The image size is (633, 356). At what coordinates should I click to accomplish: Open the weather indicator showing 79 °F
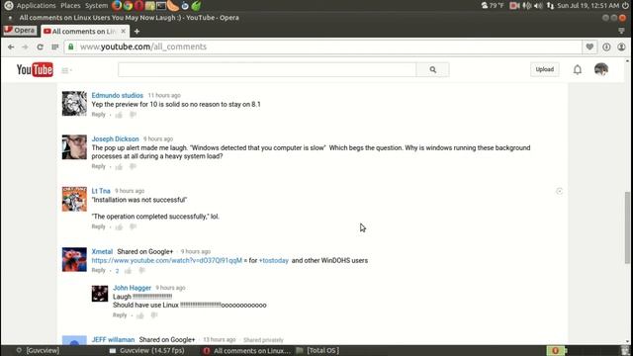493,6
